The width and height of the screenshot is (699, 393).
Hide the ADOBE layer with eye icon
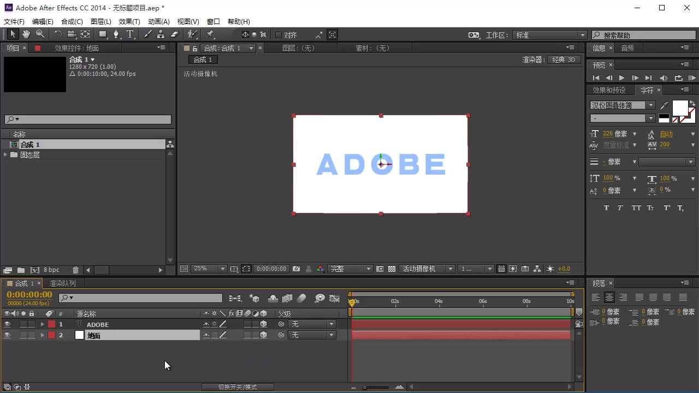(7, 324)
